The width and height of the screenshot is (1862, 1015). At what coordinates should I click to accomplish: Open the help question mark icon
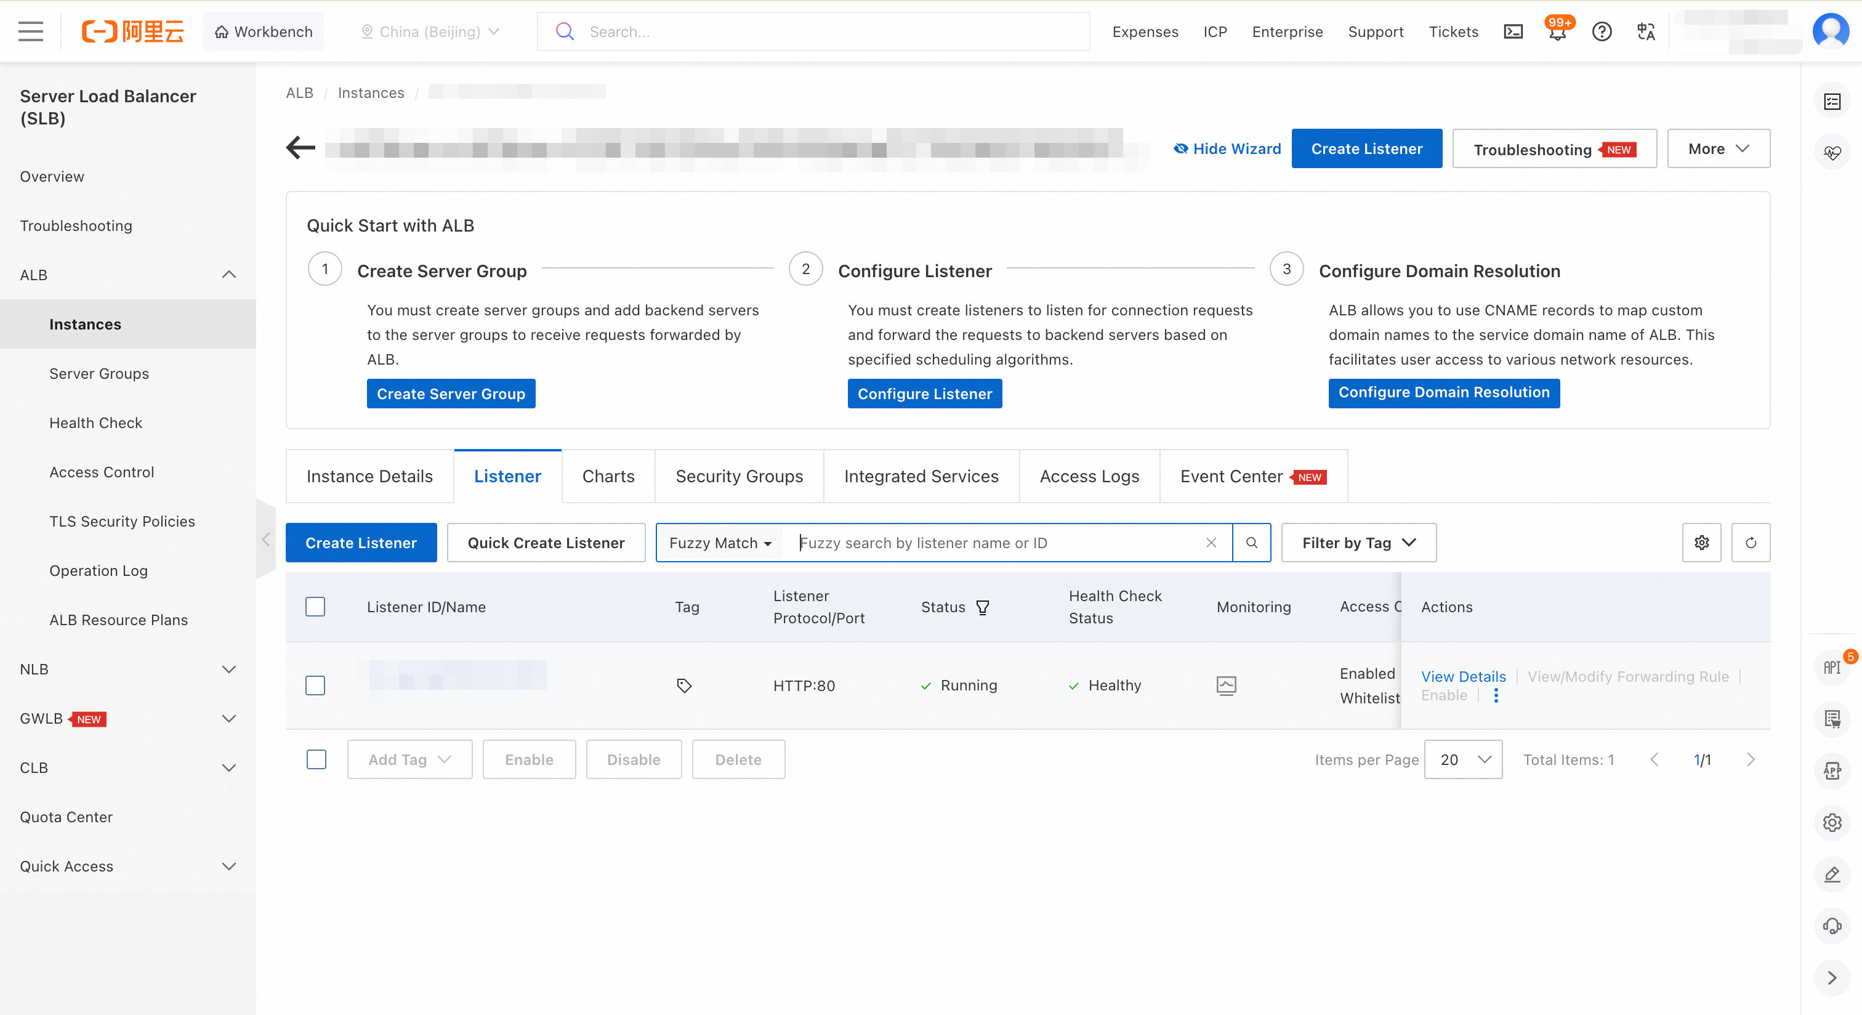tap(1602, 31)
